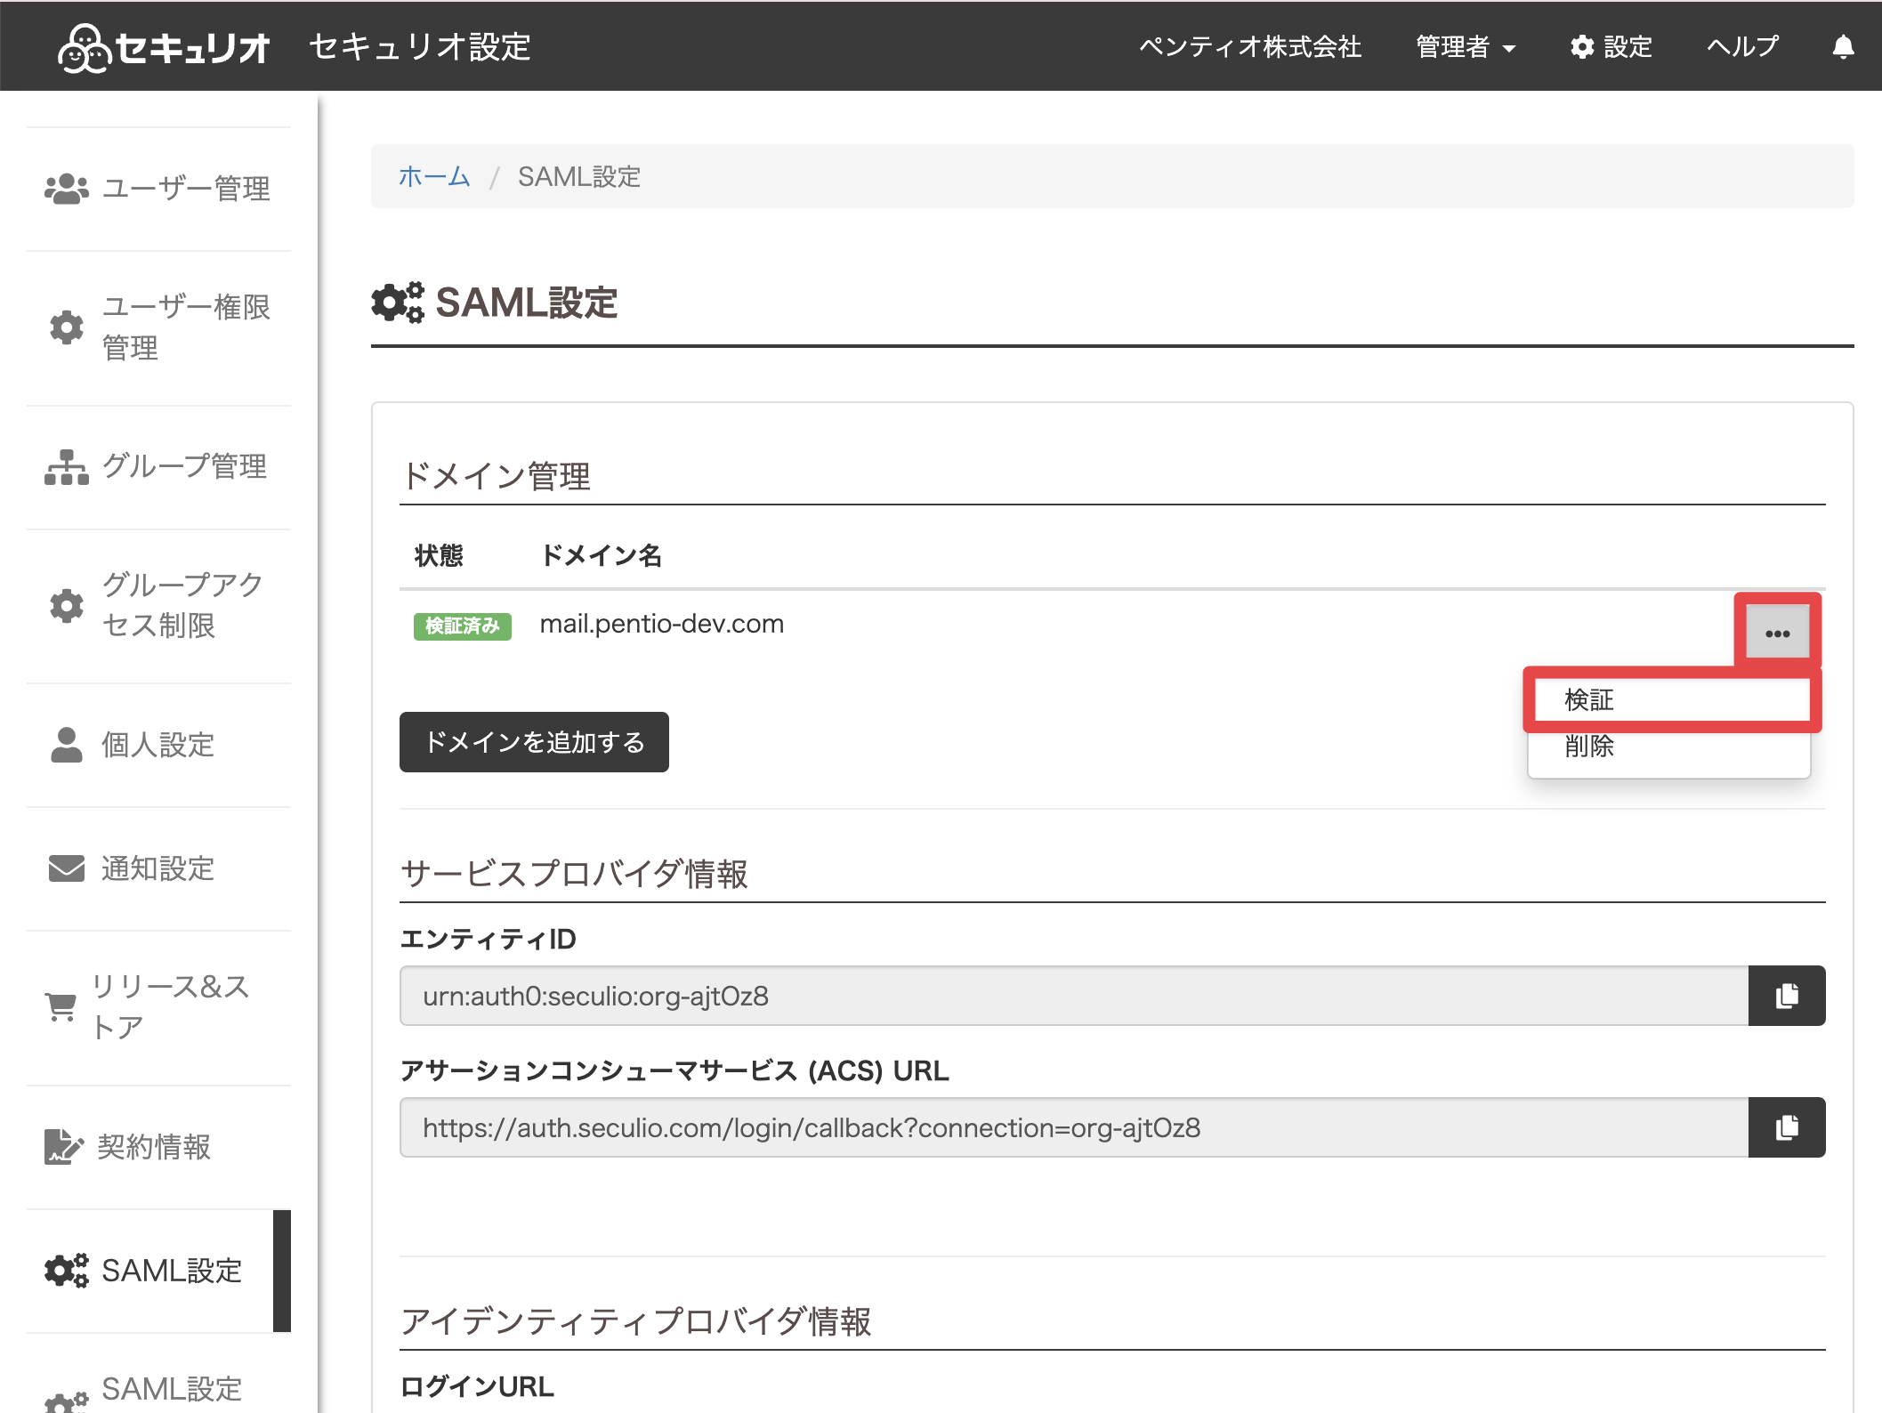Click the gears icon beside active SAML設定

67,1271
